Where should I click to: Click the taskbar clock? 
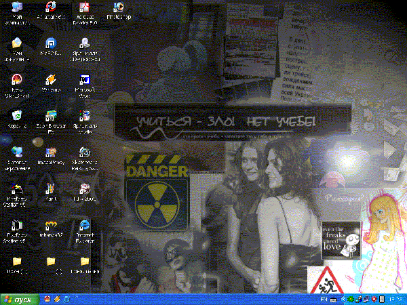[395, 300]
